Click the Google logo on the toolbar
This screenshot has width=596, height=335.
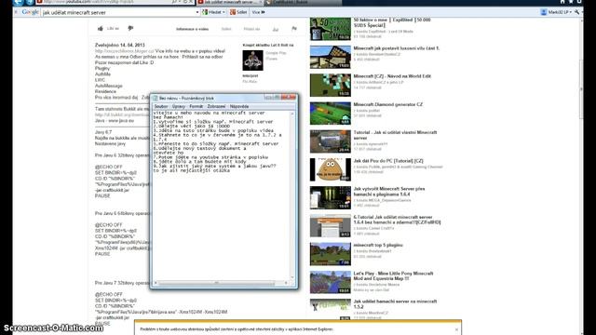pos(30,12)
